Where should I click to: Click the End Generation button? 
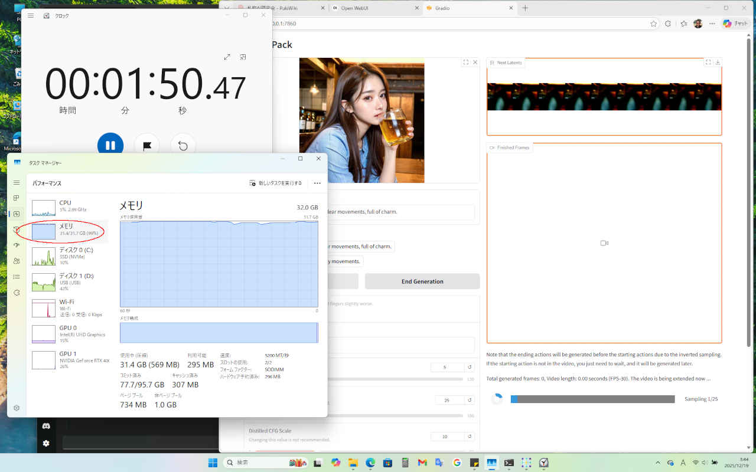point(422,281)
